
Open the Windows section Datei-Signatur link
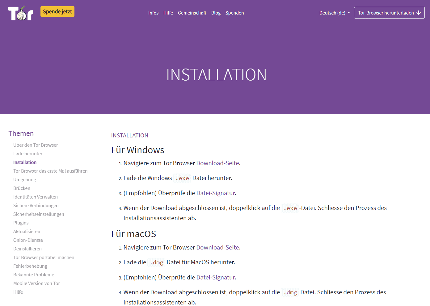216,193
